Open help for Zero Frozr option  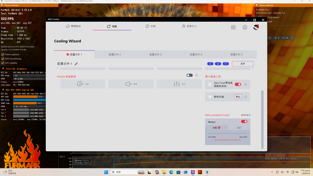coord(246,84)
